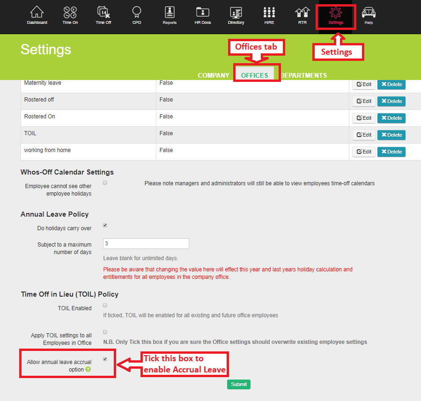Screen dimensions: 421x401
Task: Go to the Time On section
Action: [x=70, y=15]
